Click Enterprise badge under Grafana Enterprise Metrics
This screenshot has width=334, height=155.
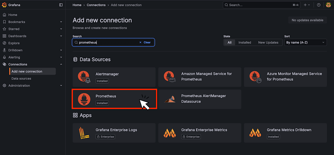191,137
